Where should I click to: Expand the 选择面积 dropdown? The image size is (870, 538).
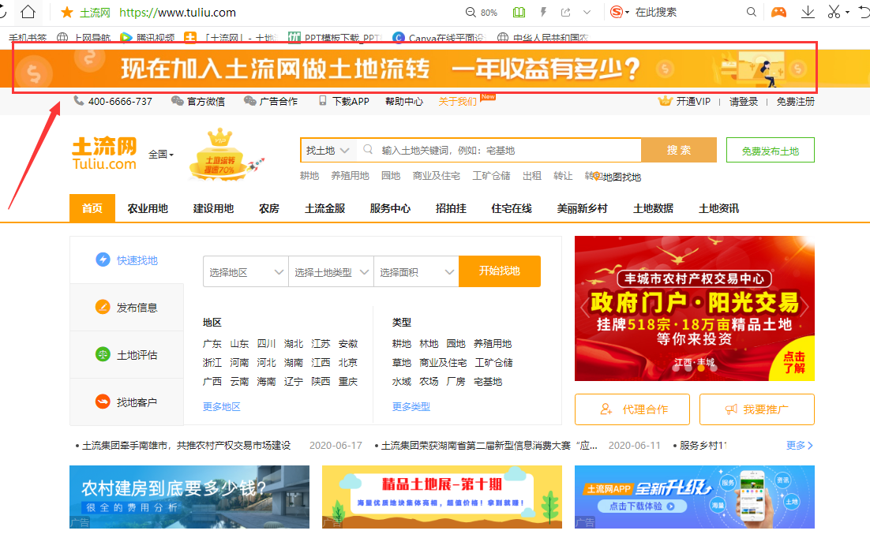pyautogui.click(x=416, y=272)
